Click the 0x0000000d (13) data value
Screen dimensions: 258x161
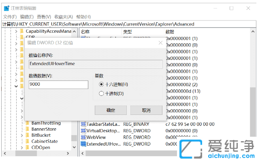click(183, 91)
